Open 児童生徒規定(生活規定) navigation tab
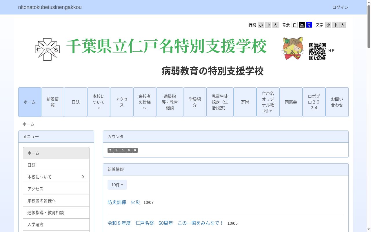 [x=220, y=102]
